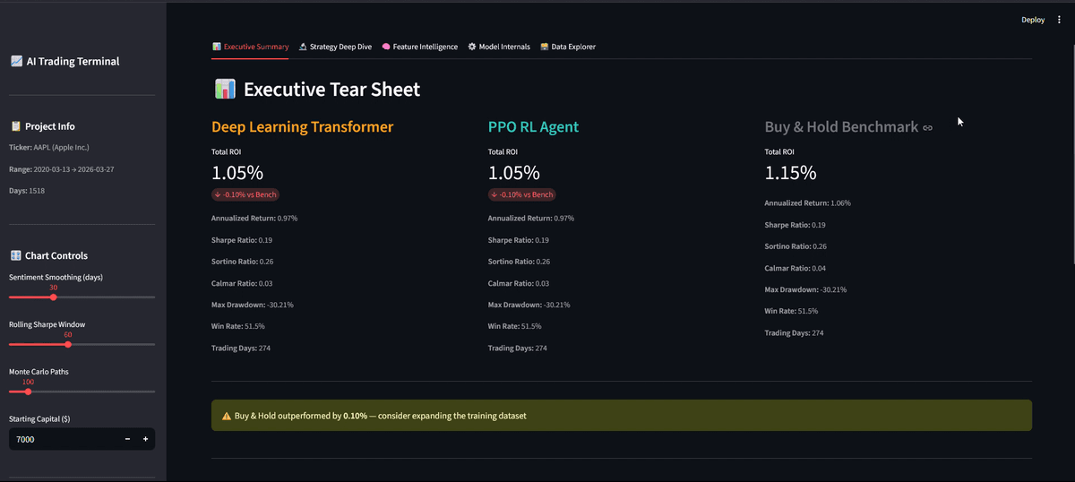Click the Deploy button
The width and height of the screenshot is (1075, 482).
(1033, 20)
